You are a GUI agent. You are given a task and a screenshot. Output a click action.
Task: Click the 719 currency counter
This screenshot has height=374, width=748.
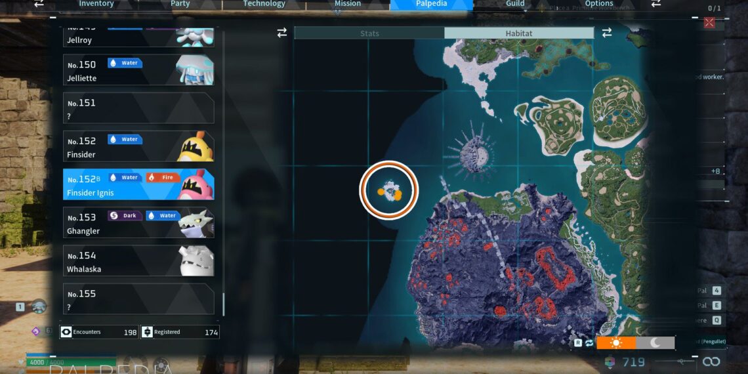click(634, 363)
